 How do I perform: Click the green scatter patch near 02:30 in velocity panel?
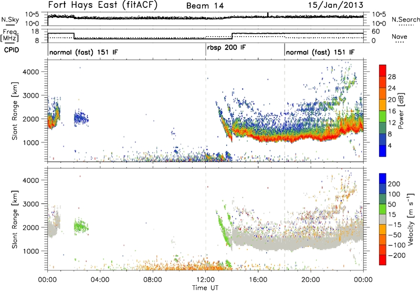(81, 226)
